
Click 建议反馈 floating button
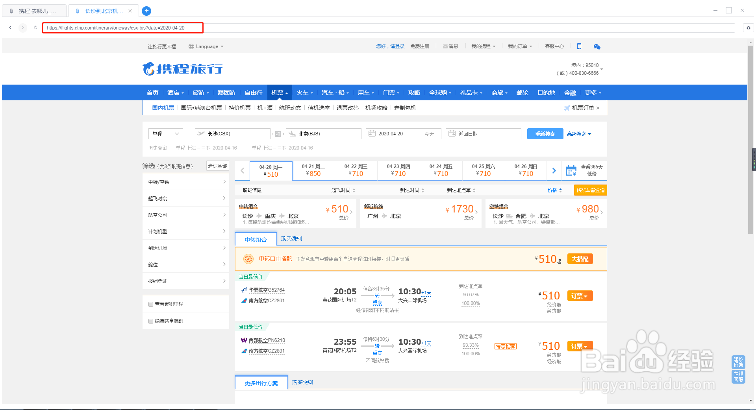point(738,362)
